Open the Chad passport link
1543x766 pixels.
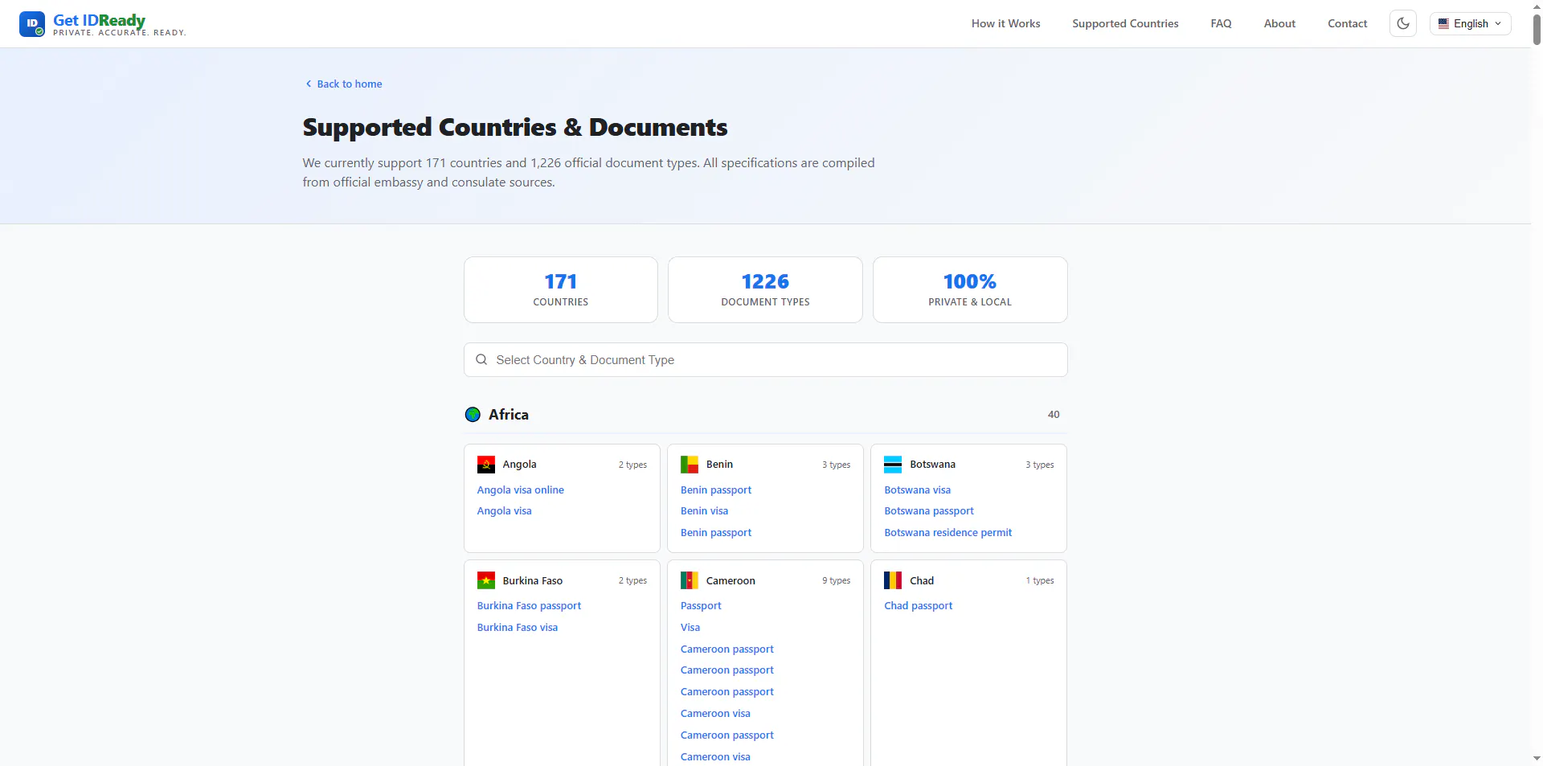click(919, 606)
